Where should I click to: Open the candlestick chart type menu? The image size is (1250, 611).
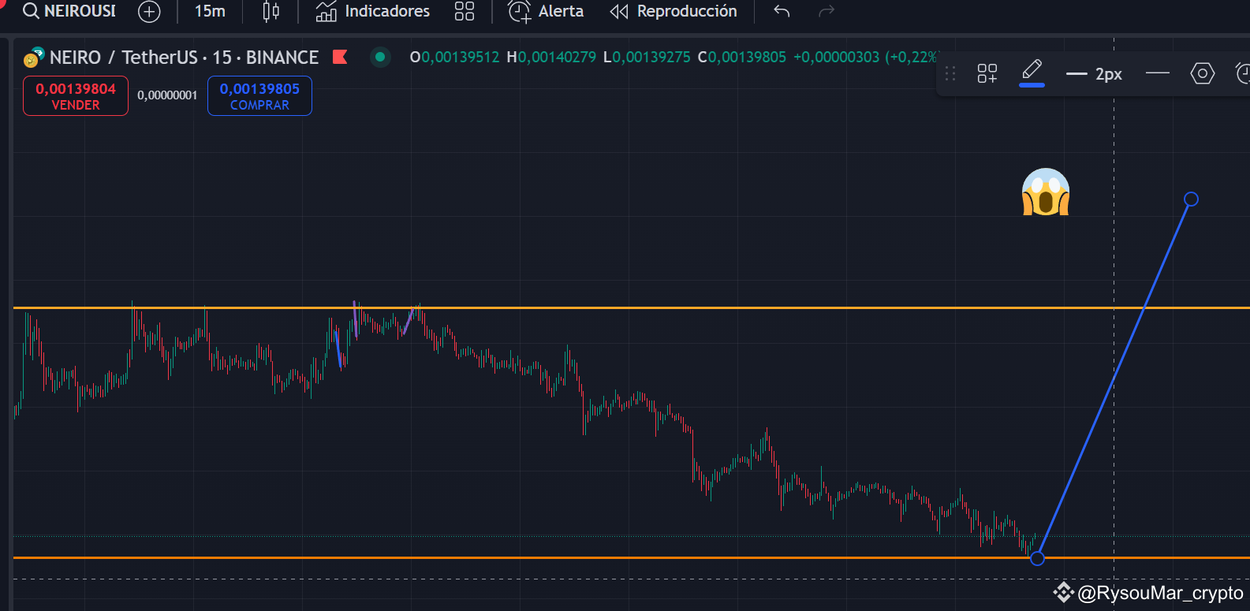tap(271, 11)
